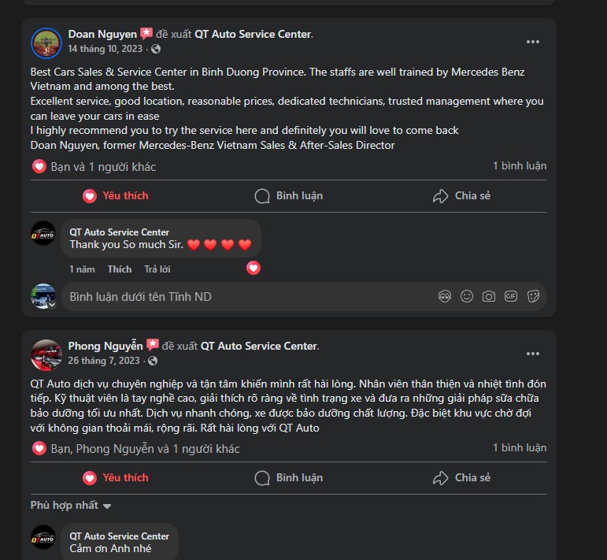This screenshot has width=607, height=560.
Task: Attach a photo using the camera icon
Action: pyautogui.click(x=489, y=297)
